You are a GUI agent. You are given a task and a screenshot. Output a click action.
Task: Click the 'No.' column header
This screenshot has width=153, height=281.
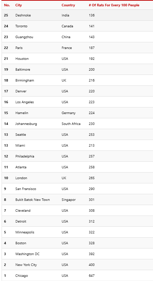coord(7,5)
